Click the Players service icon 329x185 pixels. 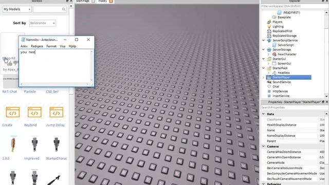coord(269,22)
